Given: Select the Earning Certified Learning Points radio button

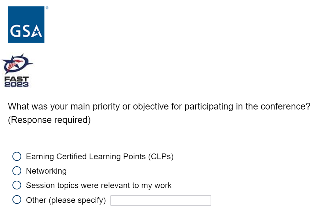Looking at the screenshot, I should 17,157.
